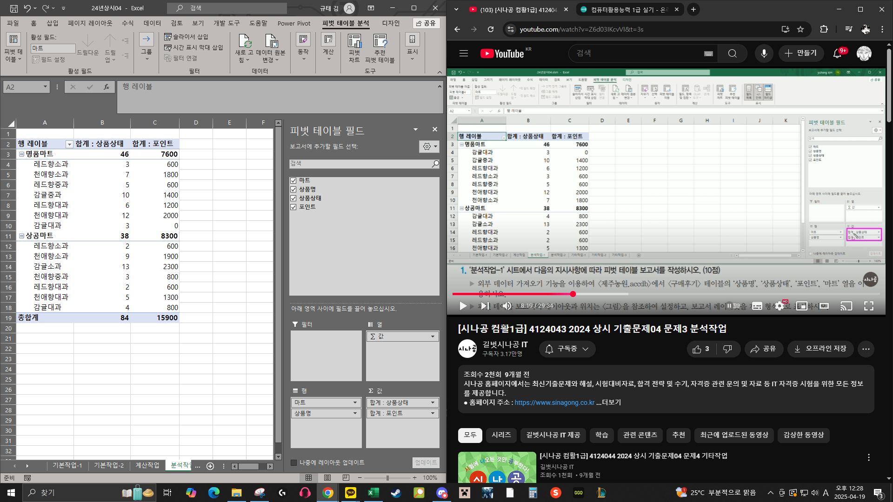Open the 행 레이블 filter dropdown
Viewport: 893px width, 502px height.
click(69, 144)
